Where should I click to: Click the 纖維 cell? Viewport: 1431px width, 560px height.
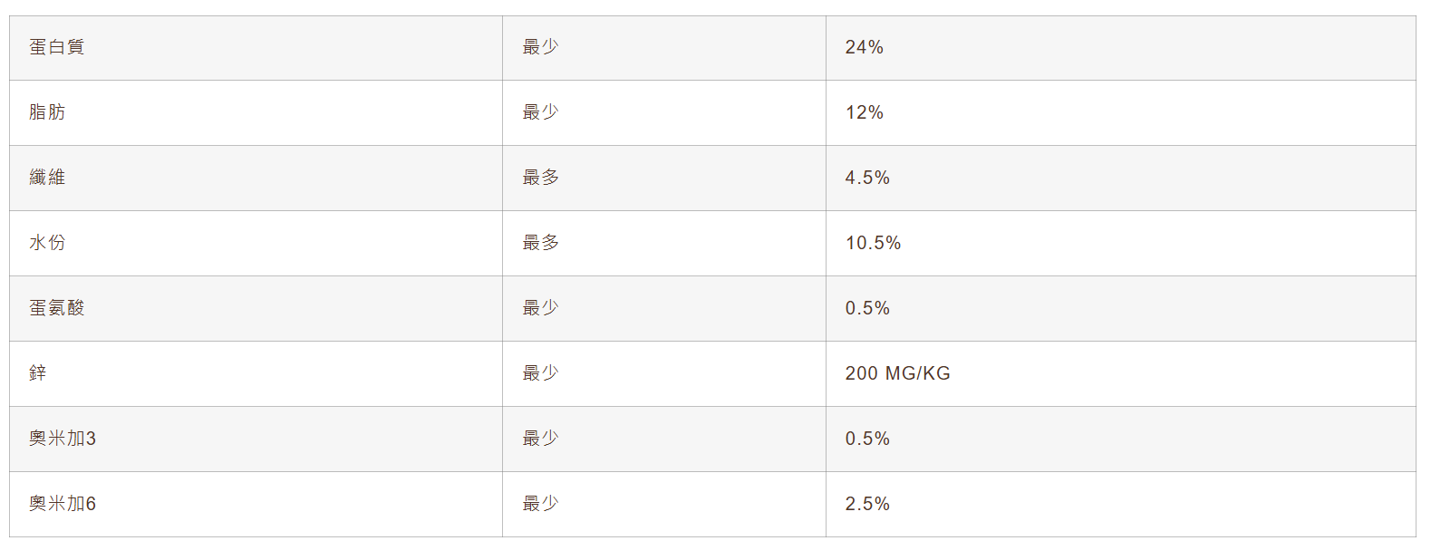coord(47,178)
